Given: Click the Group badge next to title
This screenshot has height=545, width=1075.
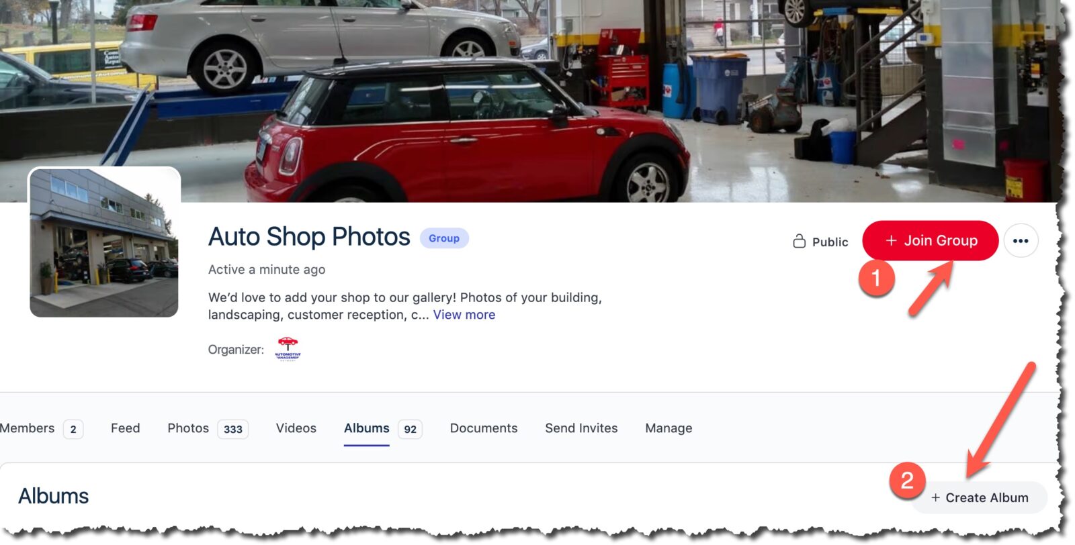Looking at the screenshot, I should (x=444, y=238).
